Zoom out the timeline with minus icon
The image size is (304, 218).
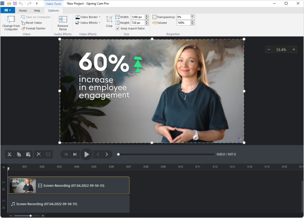11,216
